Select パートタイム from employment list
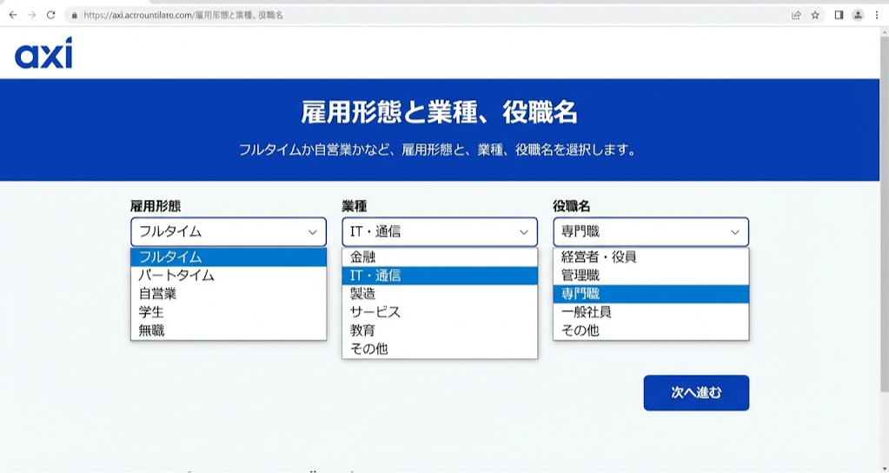The image size is (889, 473). (x=176, y=276)
